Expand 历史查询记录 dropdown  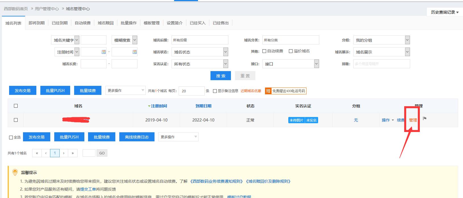point(445,12)
